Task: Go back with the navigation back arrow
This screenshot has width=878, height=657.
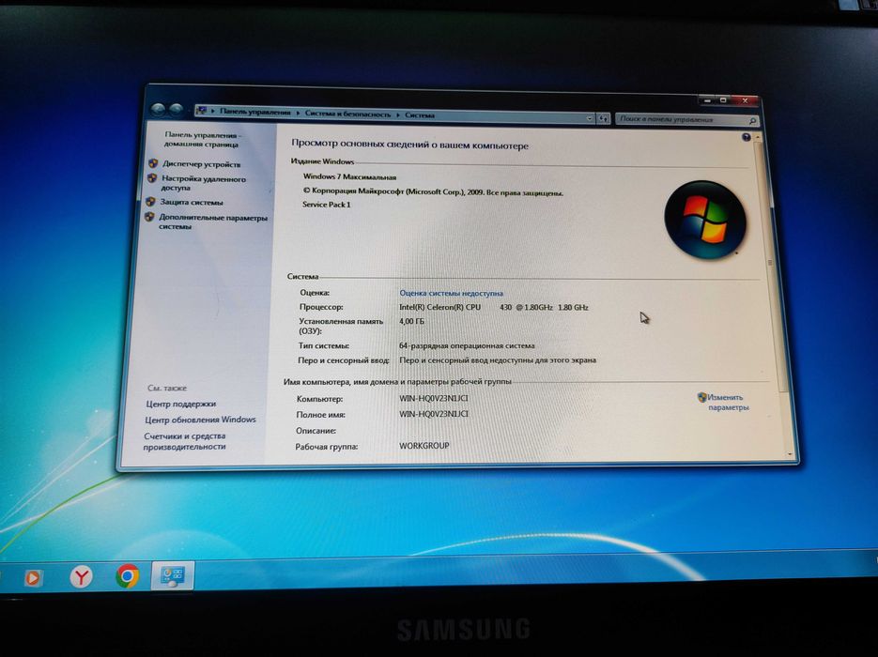Action: tap(159, 110)
